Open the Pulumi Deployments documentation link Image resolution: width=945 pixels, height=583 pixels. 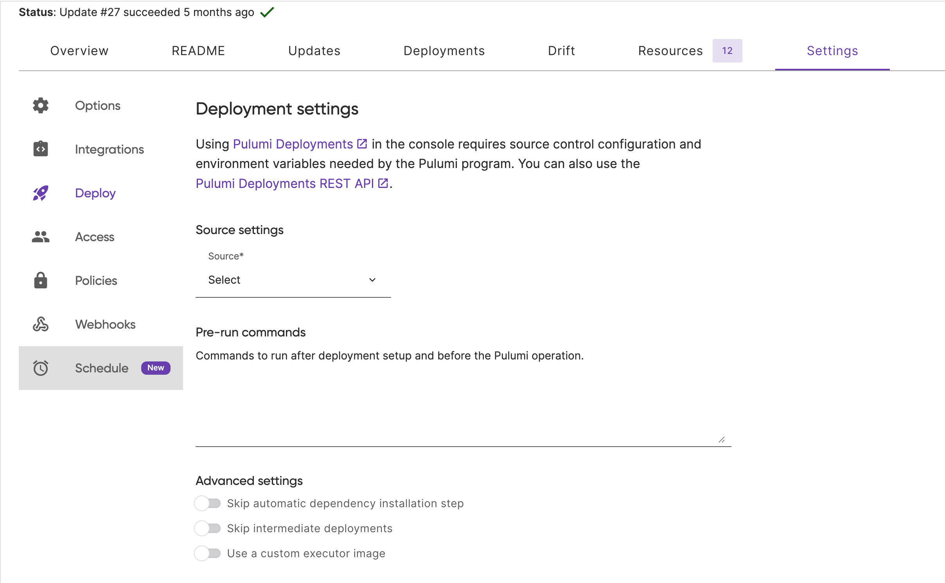click(293, 144)
